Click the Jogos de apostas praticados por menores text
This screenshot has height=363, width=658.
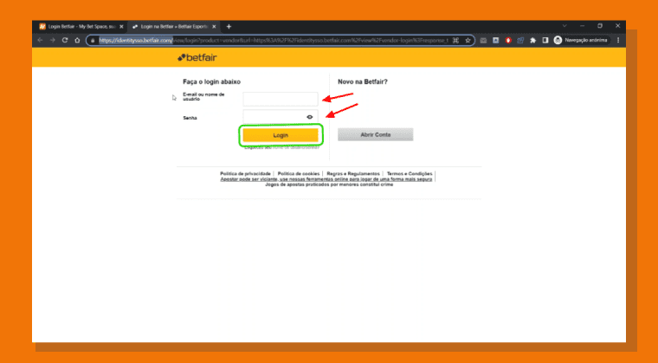[x=329, y=185]
